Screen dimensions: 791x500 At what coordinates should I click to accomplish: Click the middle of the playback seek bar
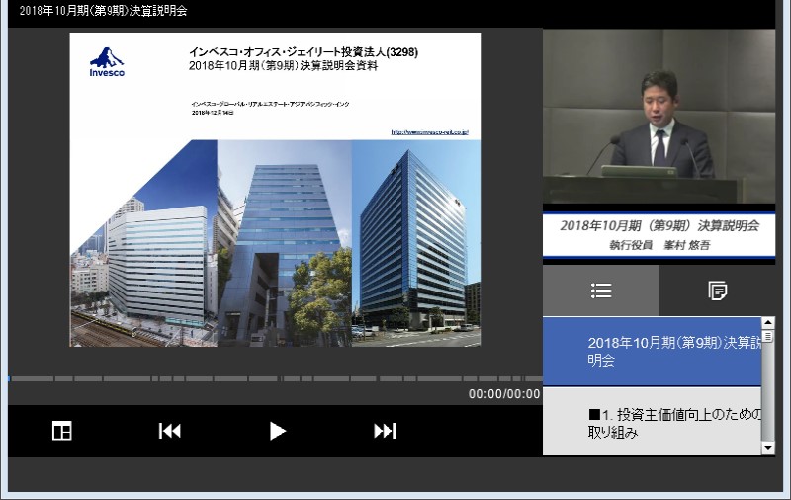pyautogui.click(x=275, y=378)
